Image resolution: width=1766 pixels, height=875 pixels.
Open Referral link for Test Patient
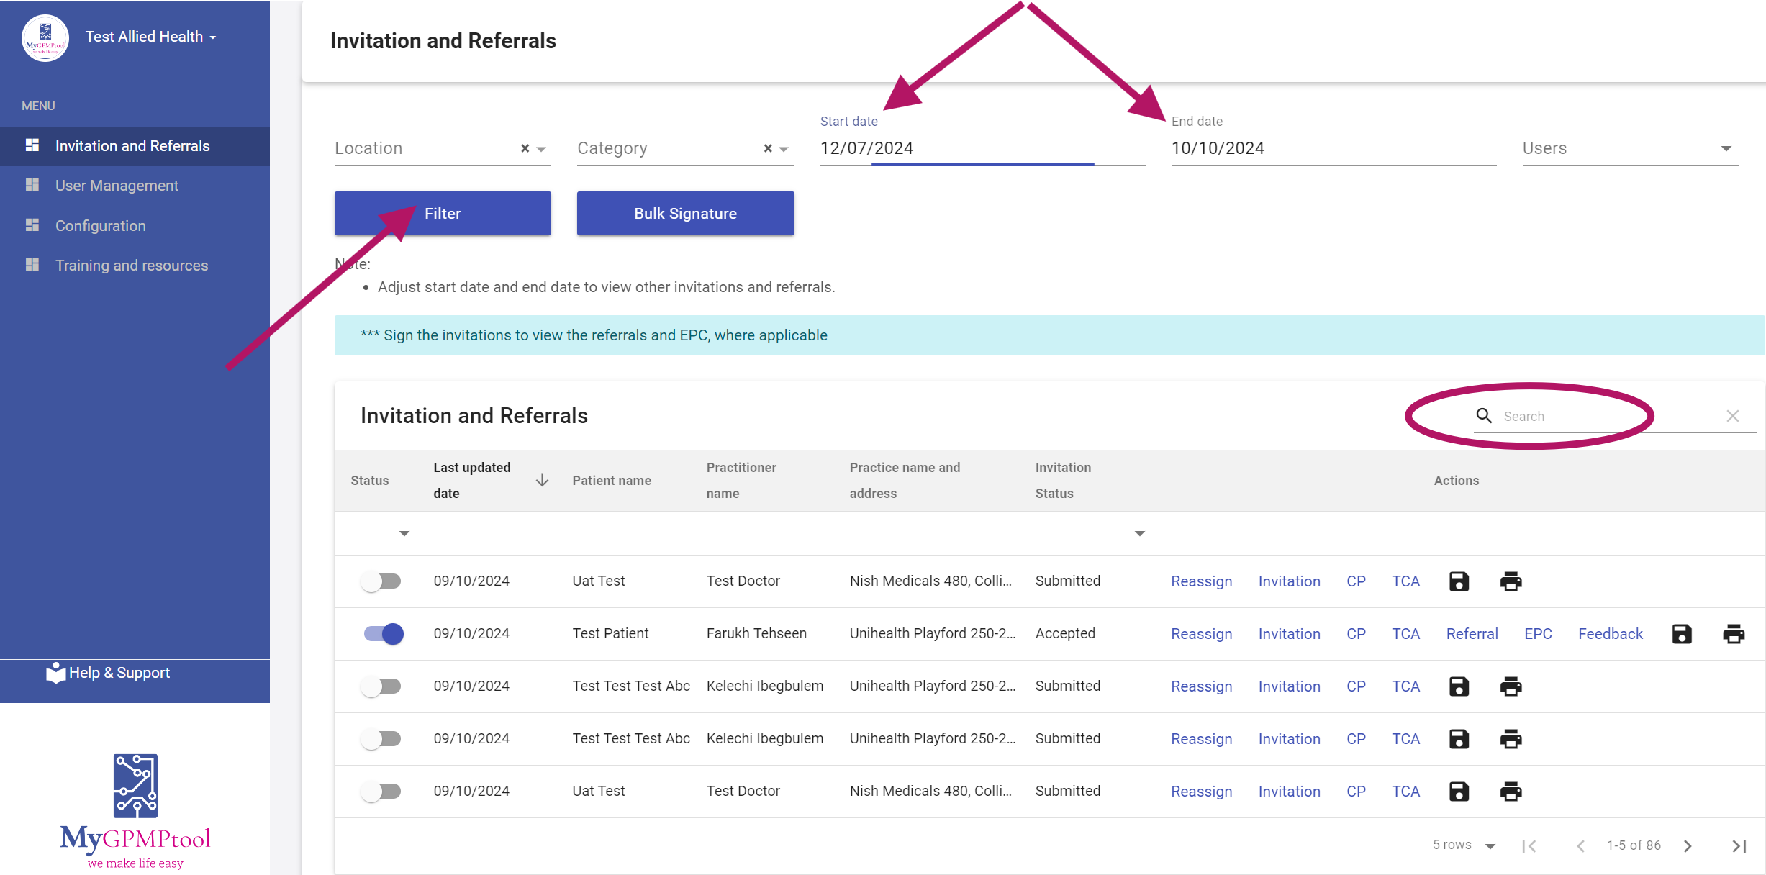tap(1472, 634)
